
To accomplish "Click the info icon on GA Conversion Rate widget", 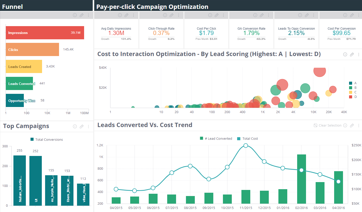I will point(255,15).
